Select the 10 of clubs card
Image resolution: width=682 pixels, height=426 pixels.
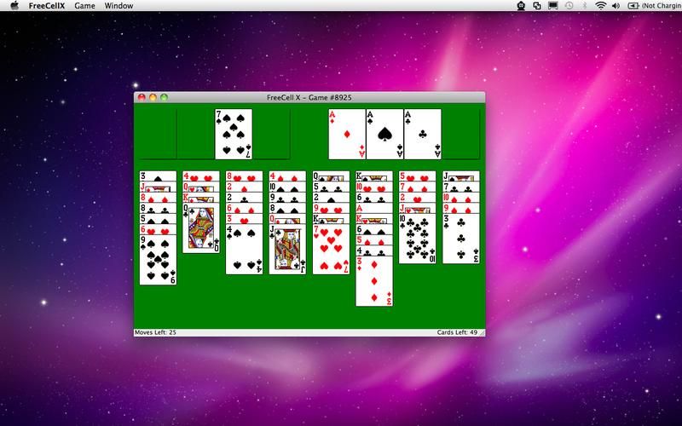(x=418, y=239)
